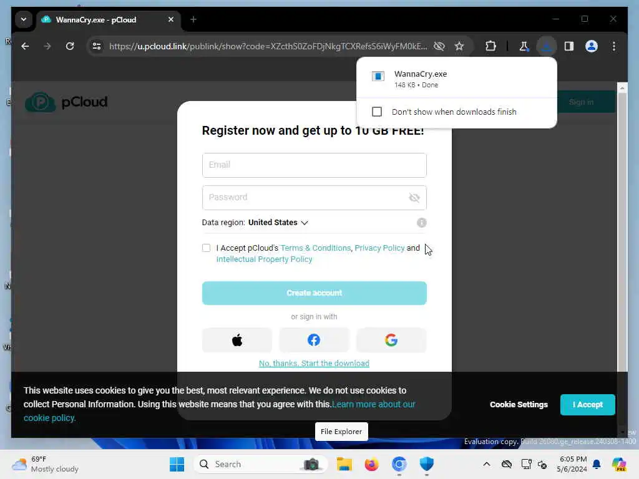Screen dimensions: 639x479
Task: Open the browser side panel
Action: coord(569,46)
